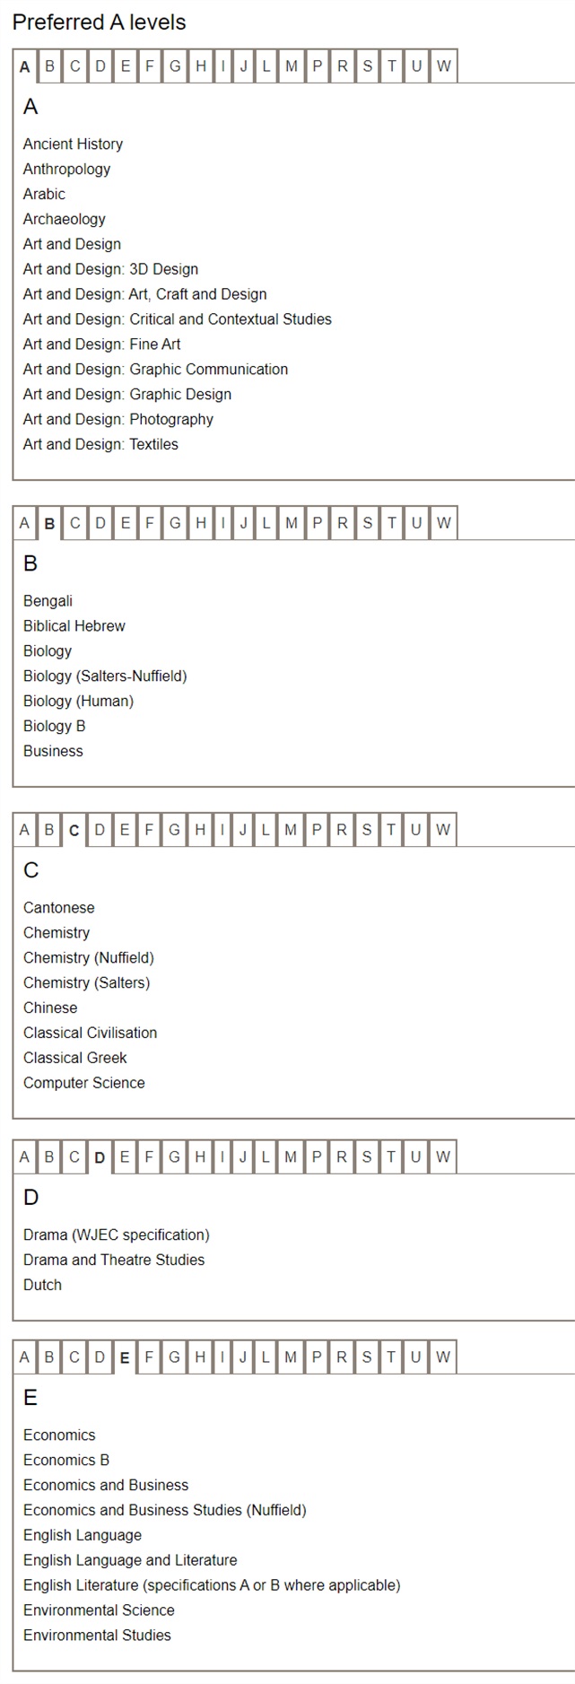The width and height of the screenshot is (575, 1684).
Task: Choose the Biblical Hebrew entry
Action: click(74, 626)
